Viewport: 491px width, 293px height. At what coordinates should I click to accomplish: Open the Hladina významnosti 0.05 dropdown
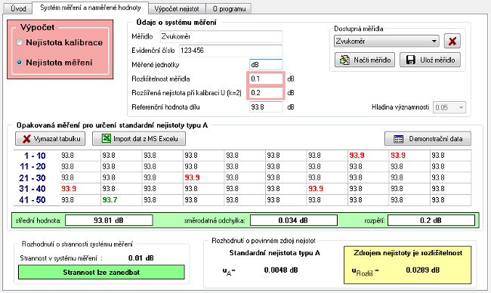tap(449, 107)
